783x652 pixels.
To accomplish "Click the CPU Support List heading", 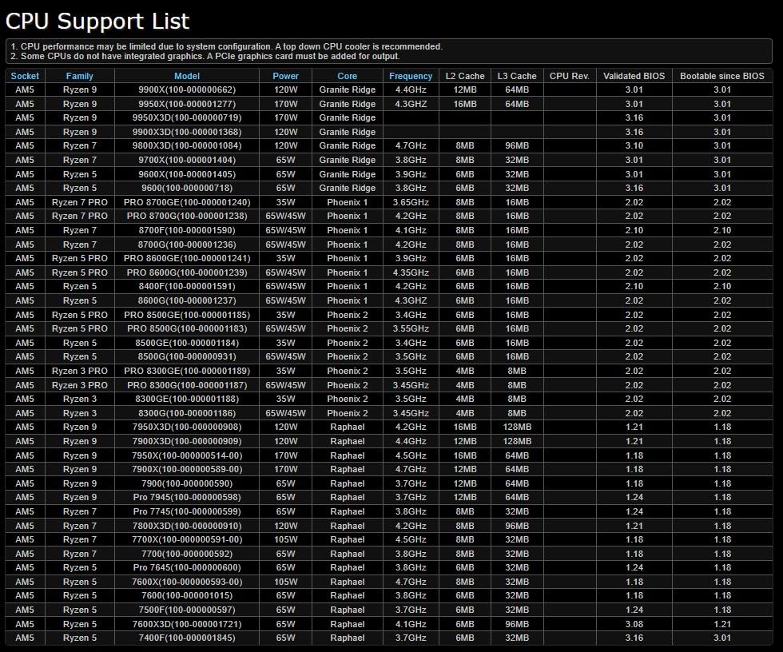I will coord(97,21).
